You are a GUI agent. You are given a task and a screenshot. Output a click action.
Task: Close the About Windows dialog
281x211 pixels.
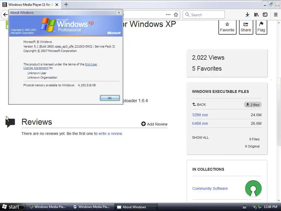coord(119,13)
